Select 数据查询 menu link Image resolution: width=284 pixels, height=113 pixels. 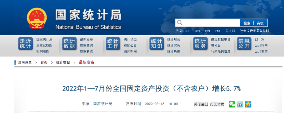pyautogui.click(x=86, y=45)
